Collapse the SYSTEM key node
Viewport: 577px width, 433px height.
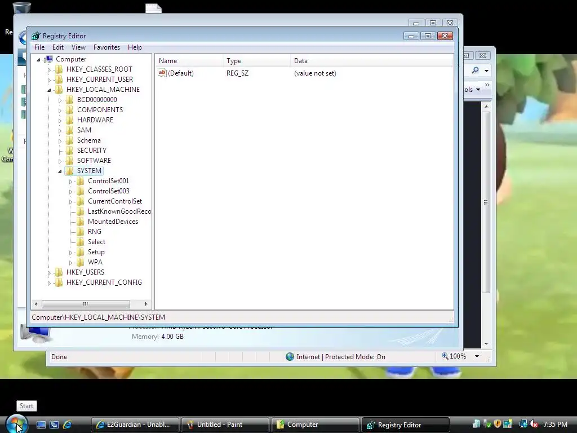click(60, 171)
